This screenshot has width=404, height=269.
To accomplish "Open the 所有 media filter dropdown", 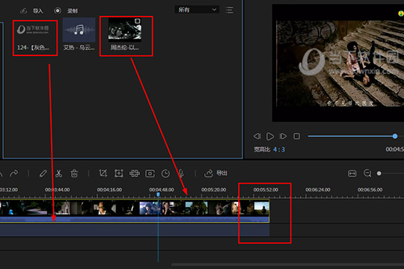I will coord(197,10).
